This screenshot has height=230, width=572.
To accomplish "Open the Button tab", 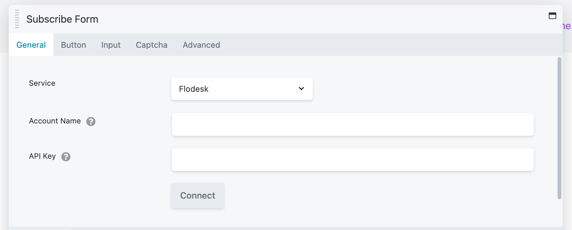I will point(73,45).
